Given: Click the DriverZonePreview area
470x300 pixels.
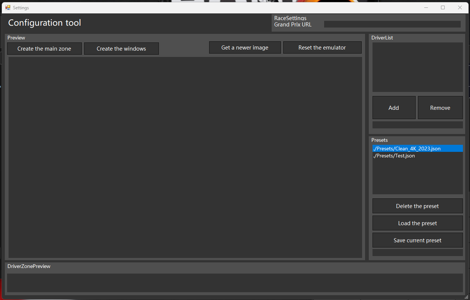Looking at the screenshot, I should pyautogui.click(x=235, y=283).
